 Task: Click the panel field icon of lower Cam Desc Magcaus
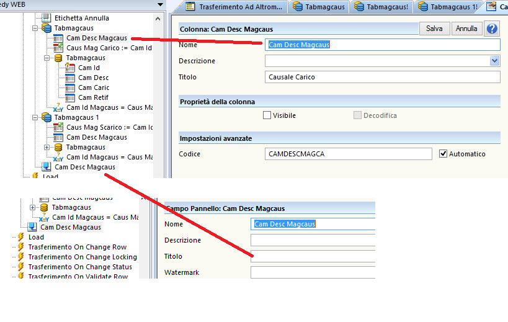point(32,226)
